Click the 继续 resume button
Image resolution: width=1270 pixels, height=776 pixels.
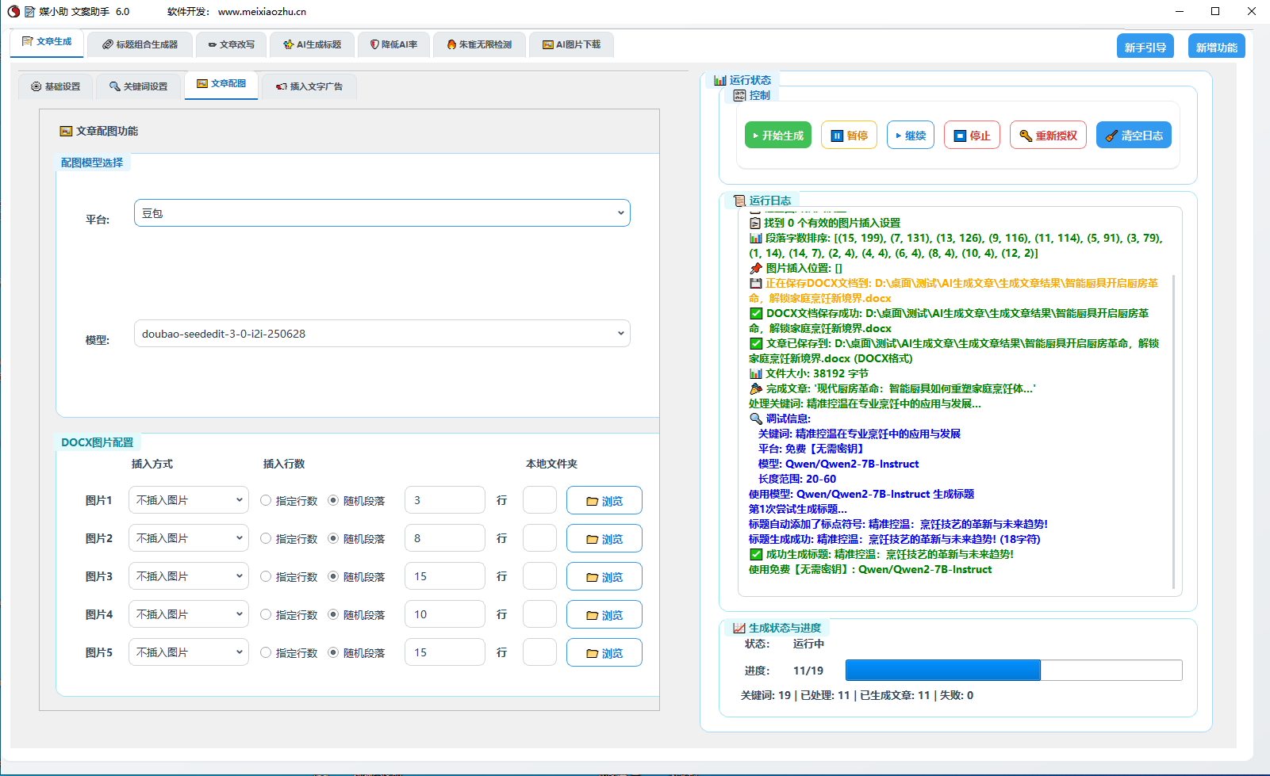910,136
